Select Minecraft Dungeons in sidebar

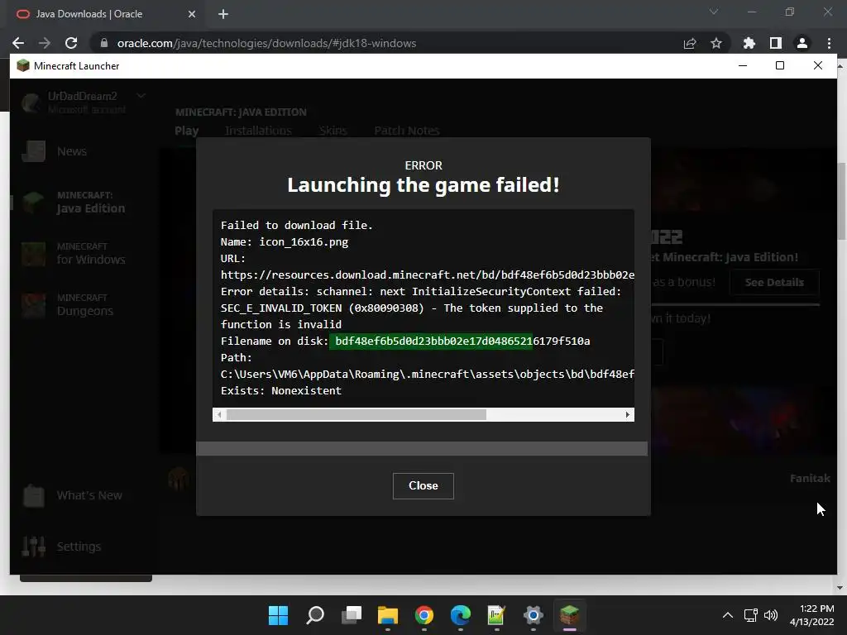point(68,305)
